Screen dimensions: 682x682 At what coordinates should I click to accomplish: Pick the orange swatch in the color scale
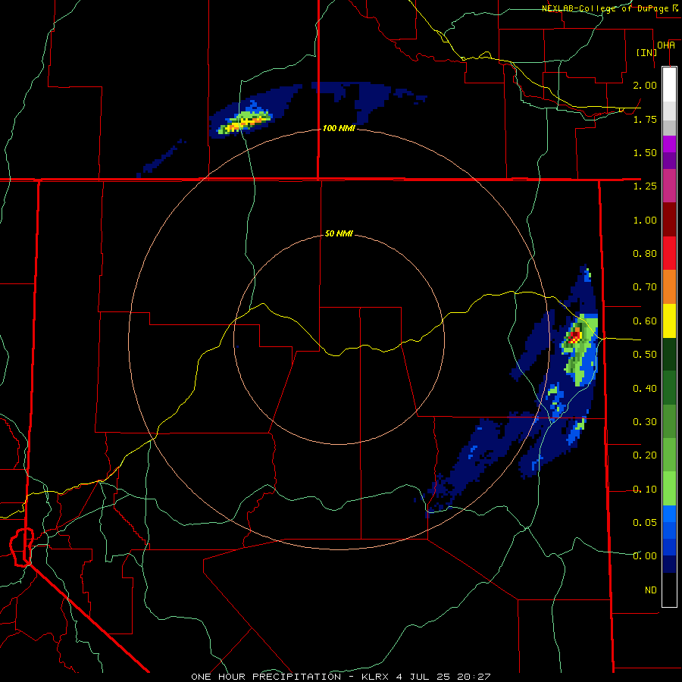coord(669,286)
